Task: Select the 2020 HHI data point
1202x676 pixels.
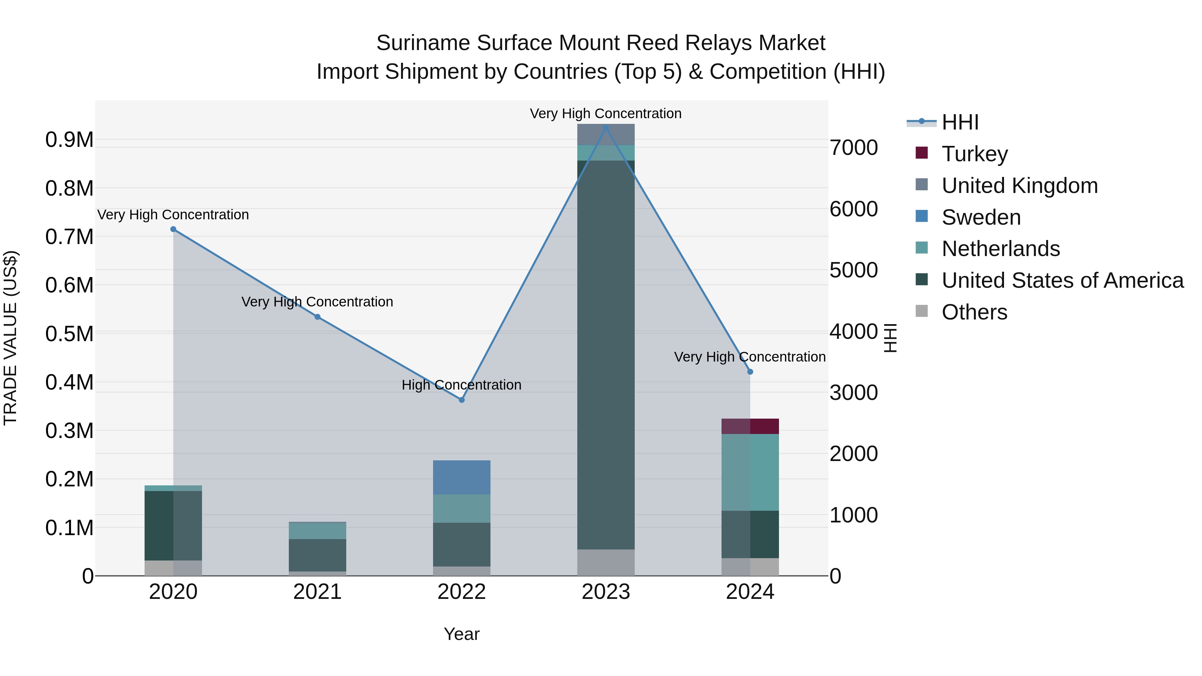Action: point(173,229)
